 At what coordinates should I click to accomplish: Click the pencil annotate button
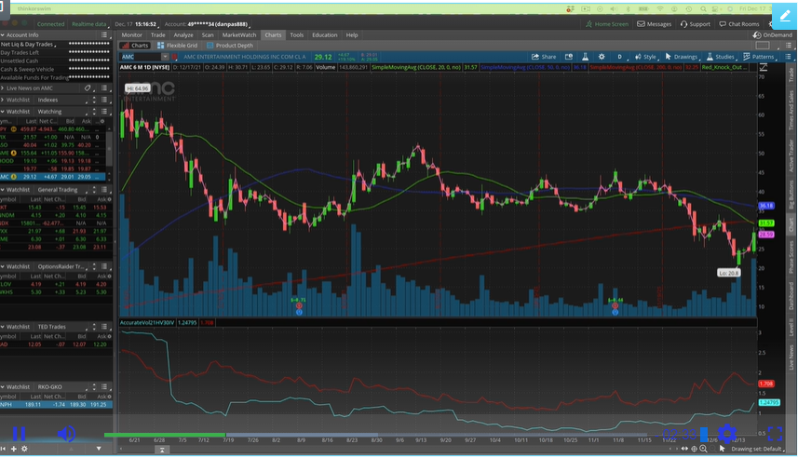[x=784, y=16]
